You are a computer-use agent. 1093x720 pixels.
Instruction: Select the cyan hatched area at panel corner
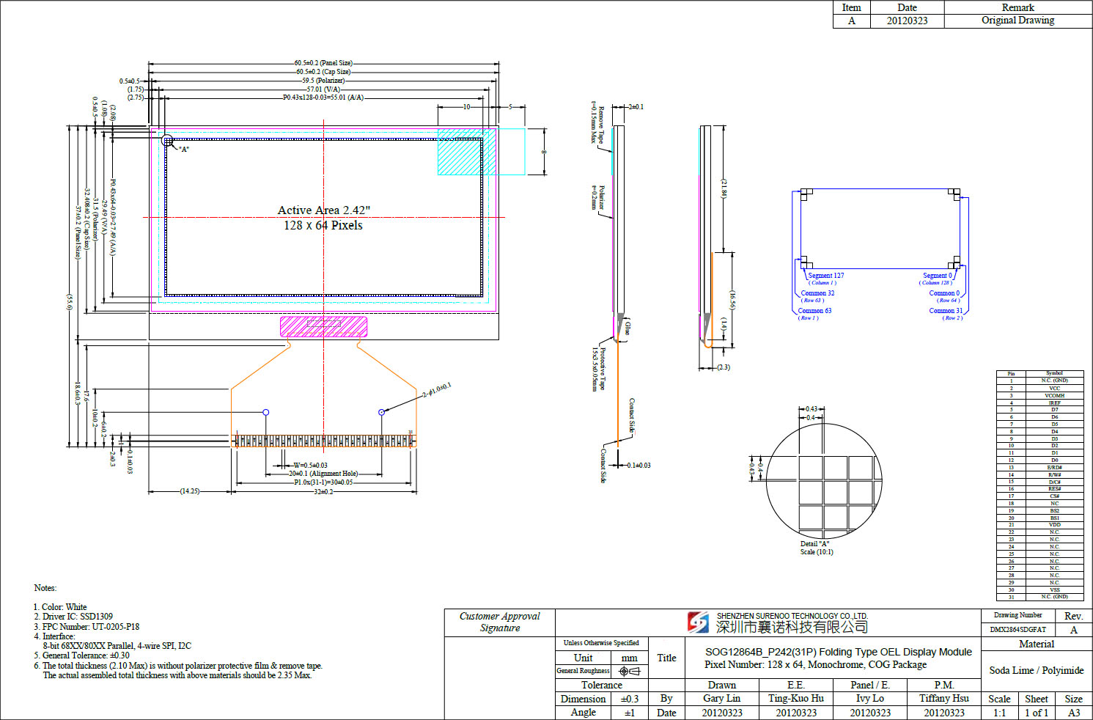coord(466,152)
